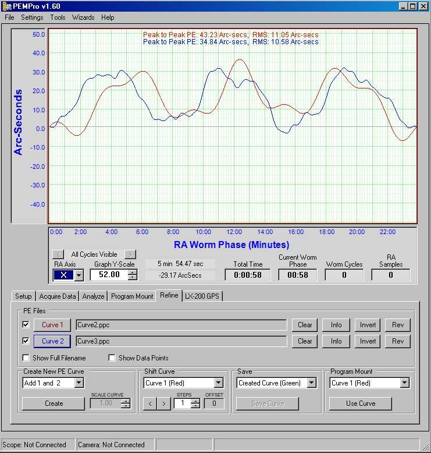Click Rev for Curve2.ppc row
Screen dimensions: 431x453
tap(398, 325)
